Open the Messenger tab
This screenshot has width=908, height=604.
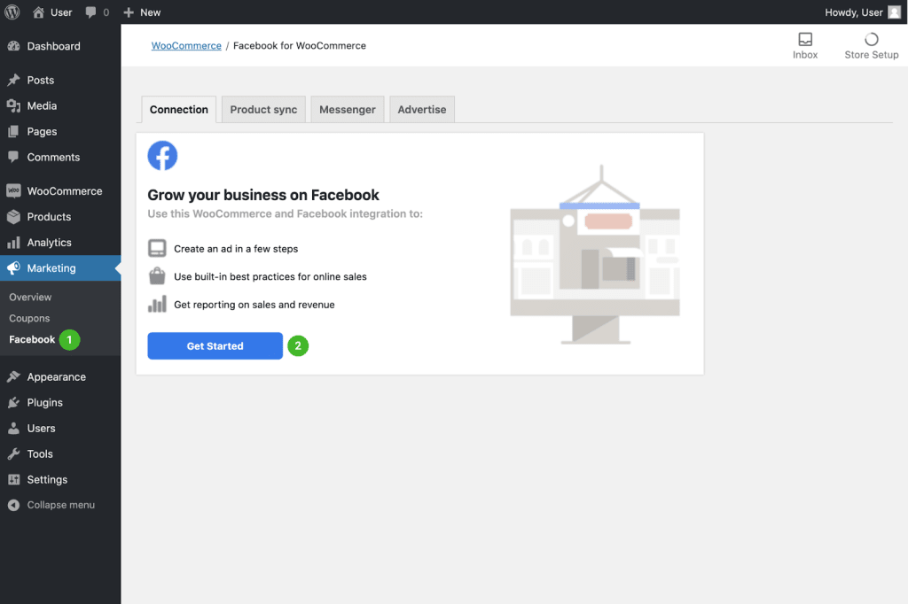348,109
